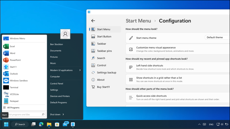Click Control Panel link in Start menu

pyautogui.click(x=57, y=84)
